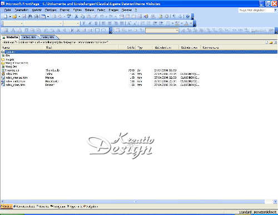Click the Copy icon in toolbar

tap(82, 17)
